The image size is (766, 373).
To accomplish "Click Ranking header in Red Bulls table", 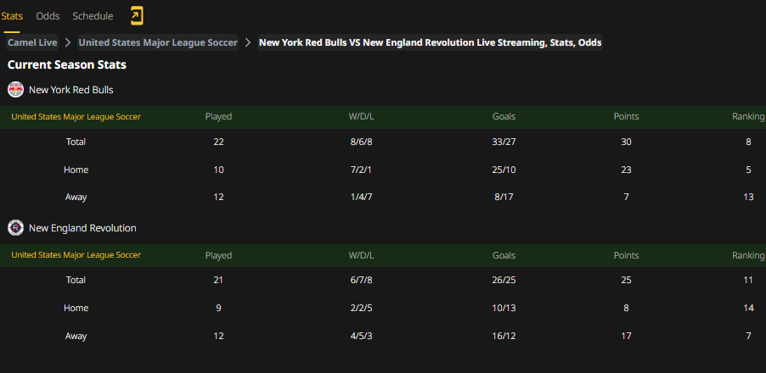I will click(748, 116).
